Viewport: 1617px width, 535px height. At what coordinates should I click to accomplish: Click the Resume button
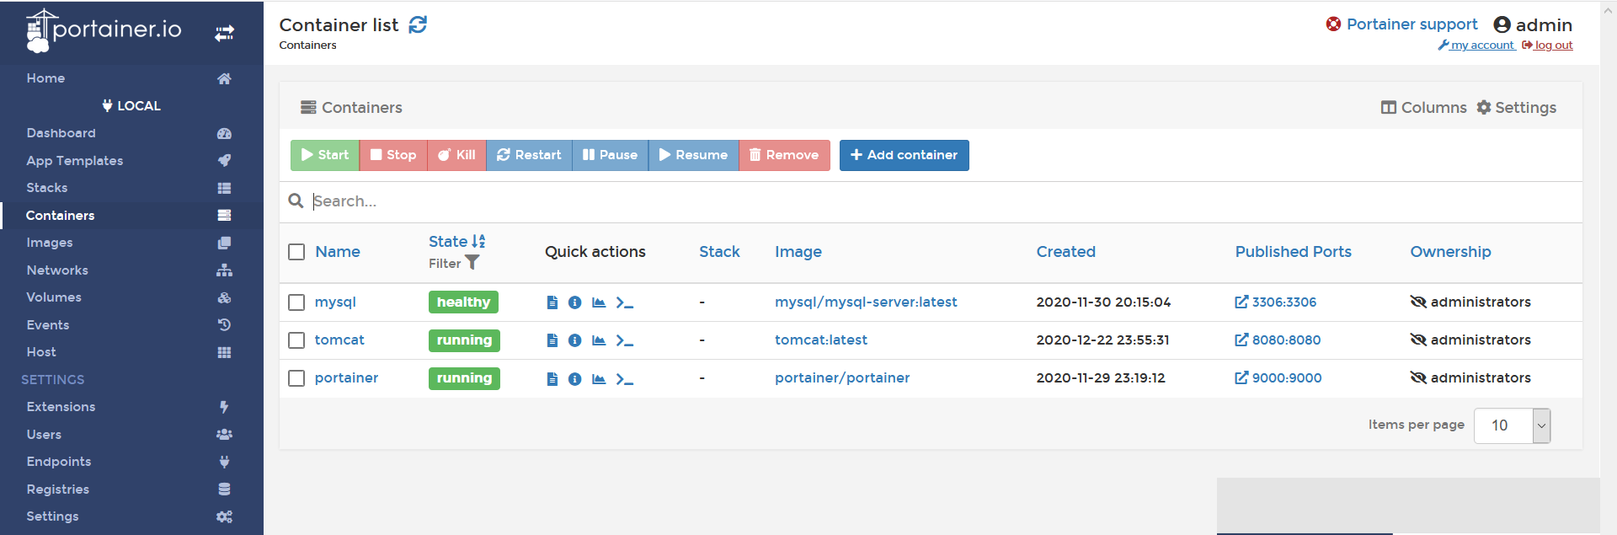point(693,155)
